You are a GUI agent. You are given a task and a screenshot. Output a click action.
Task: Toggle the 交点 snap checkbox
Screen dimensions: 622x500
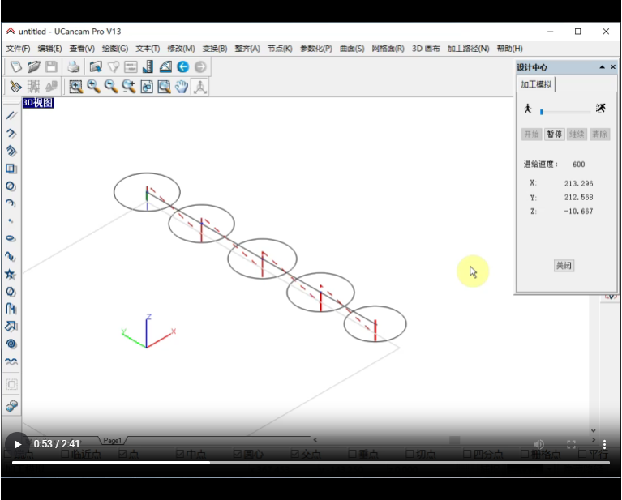pyautogui.click(x=295, y=454)
